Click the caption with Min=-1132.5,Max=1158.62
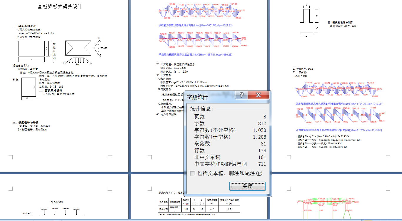This screenshot has width=402, height=221. [x=339, y=130]
